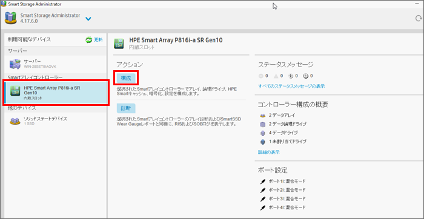Click the 利用可能なデバイス header
Viewport: 424px width, 219px height.
point(29,39)
